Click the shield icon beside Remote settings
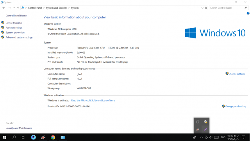The height and width of the screenshot is (141, 250). [3, 27]
